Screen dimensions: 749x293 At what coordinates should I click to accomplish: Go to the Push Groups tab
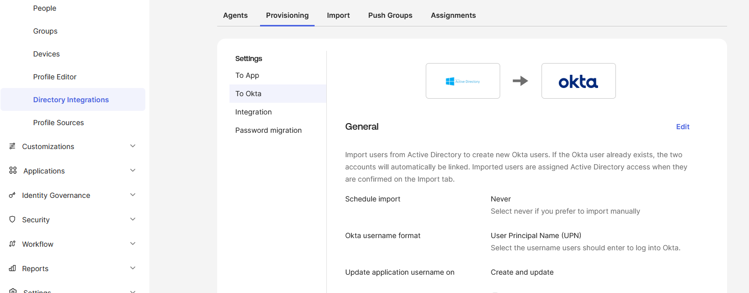(391, 15)
